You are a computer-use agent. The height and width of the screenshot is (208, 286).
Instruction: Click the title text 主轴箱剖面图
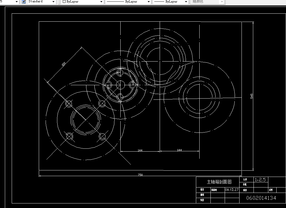click(x=219, y=182)
